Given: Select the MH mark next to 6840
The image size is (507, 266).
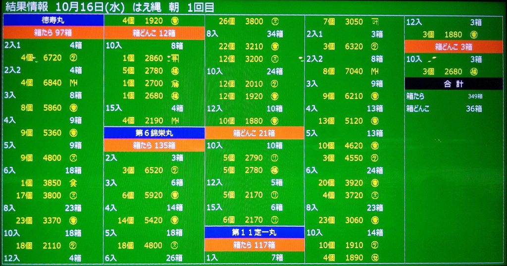Looking at the screenshot, I should (73, 83).
